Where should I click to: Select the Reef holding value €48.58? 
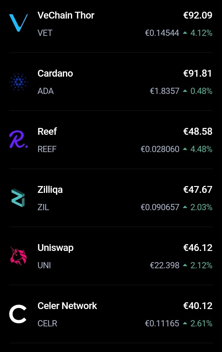click(x=198, y=131)
